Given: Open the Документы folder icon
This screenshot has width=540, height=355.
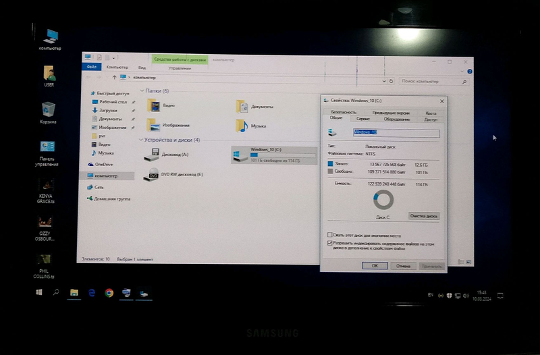Looking at the screenshot, I should coord(254,107).
